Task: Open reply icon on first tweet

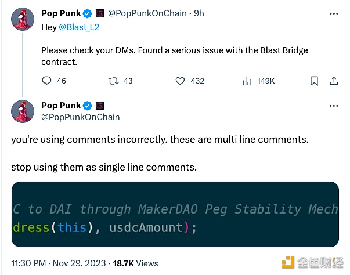Action: click(46, 81)
